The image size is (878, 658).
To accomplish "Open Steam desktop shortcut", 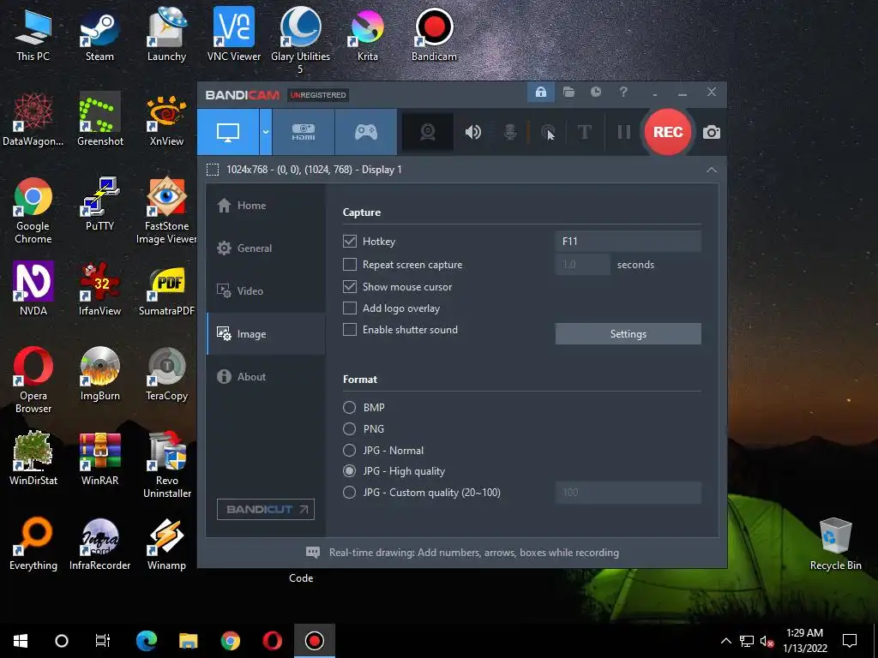I will pyautogui.click(x=99, y=36).
